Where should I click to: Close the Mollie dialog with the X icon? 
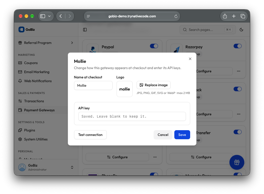190,59
